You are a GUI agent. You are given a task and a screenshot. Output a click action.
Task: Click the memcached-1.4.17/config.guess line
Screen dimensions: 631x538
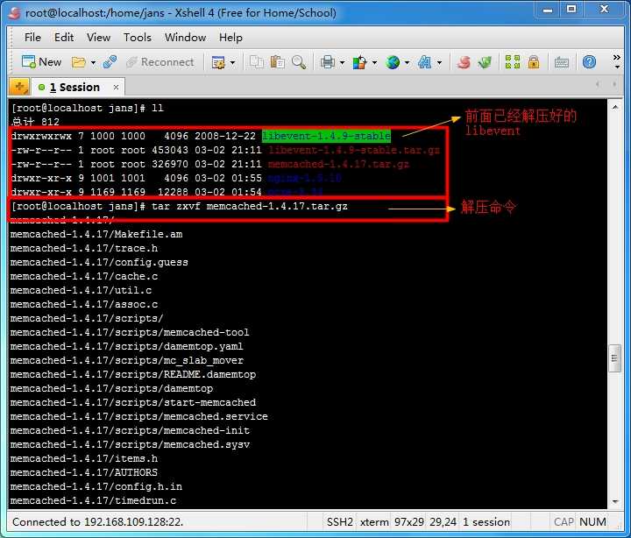[x=99, y=262]
